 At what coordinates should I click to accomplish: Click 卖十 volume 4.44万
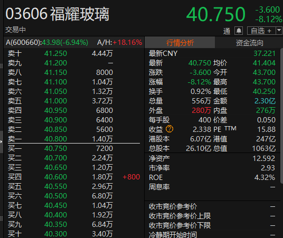(102, 53)
